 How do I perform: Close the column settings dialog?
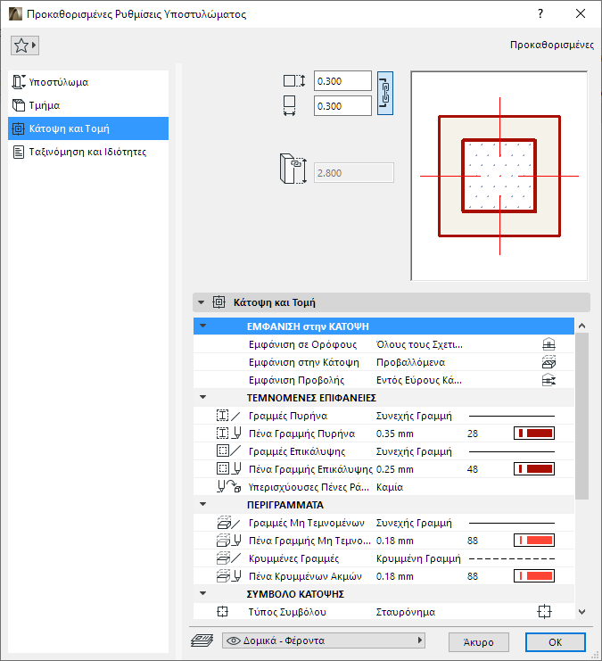[581, 14]
